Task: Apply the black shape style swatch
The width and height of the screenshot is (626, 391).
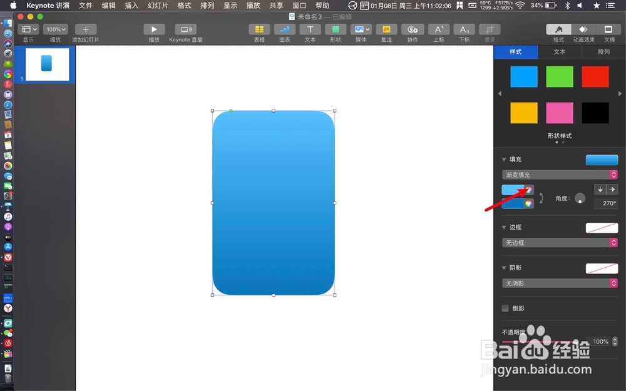Action: 595,113
